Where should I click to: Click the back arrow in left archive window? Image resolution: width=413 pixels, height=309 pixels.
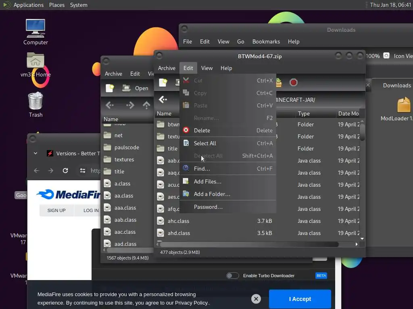(110, 105)
